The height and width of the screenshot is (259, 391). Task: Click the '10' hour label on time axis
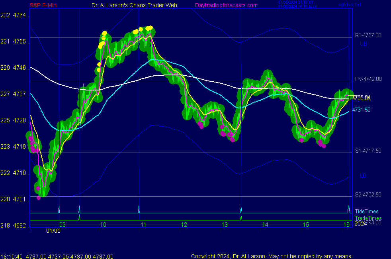coord(103,225)
